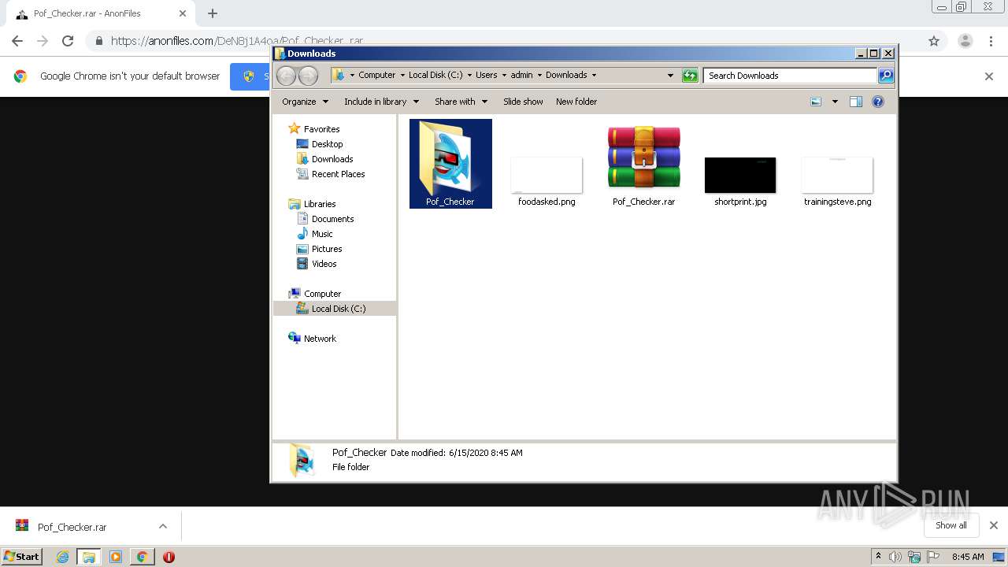
Task: Click the change view icon
Action: (816, 102)
